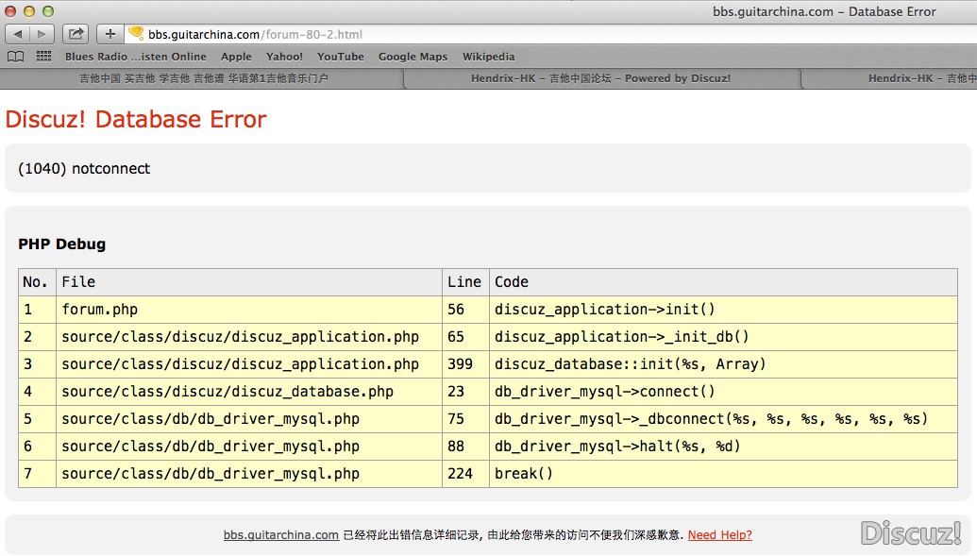Select db_driver_mysql.php file cell in row 5
977x556 pixels.
(x=249, y=419)
